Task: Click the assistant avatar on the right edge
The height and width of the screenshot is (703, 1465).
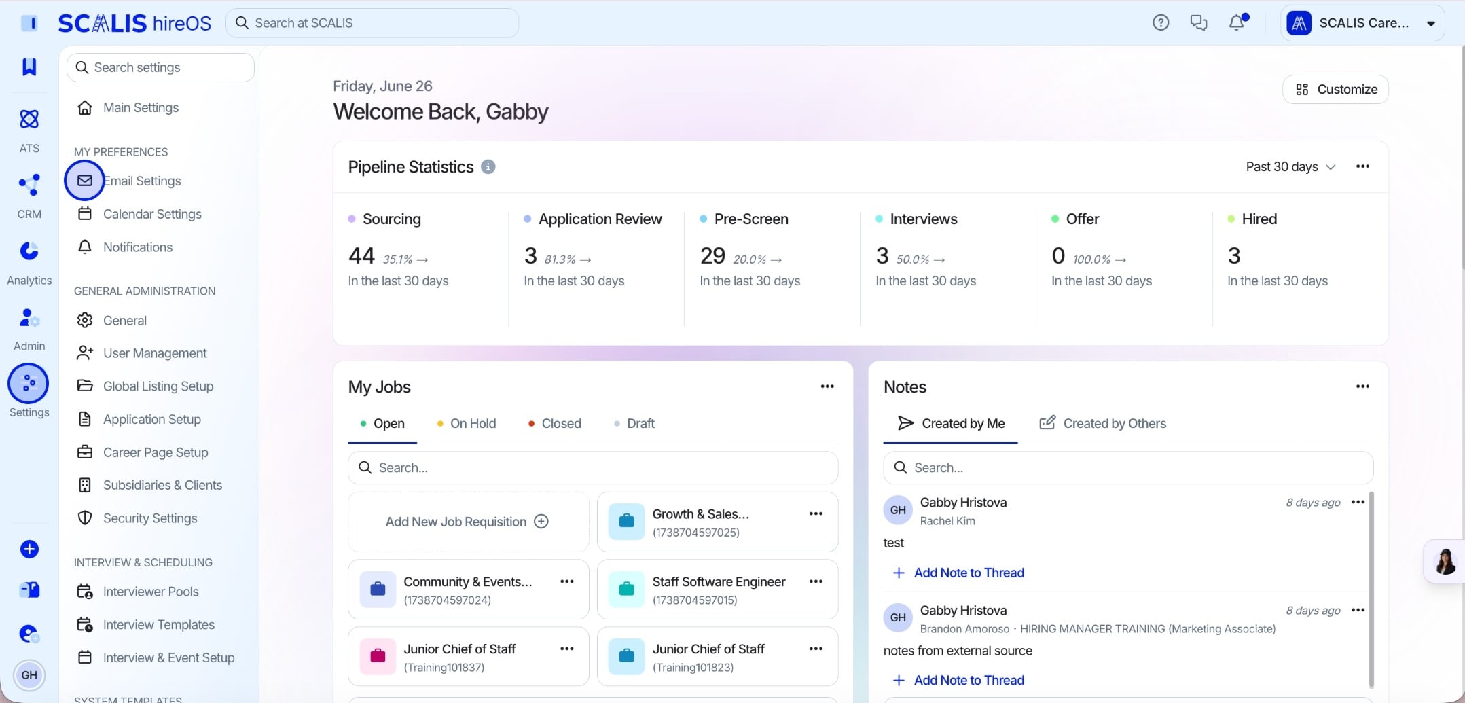Action: click(1445, 562)
